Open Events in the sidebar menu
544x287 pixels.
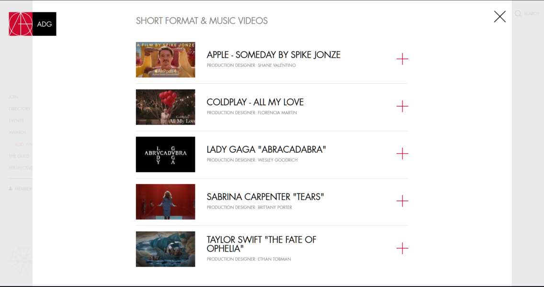click(x=16, y=121)
